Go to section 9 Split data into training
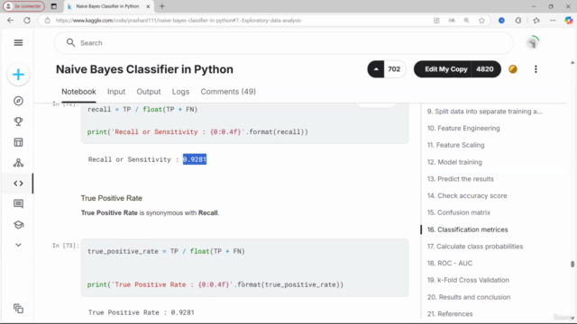 coord(485,112)
